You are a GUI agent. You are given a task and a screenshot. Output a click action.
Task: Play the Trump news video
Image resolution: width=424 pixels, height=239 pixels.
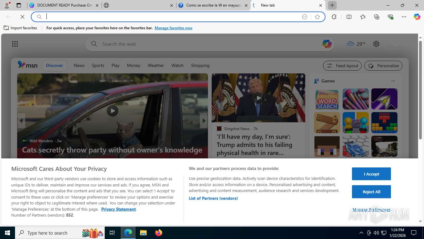[x=258, y=98]
